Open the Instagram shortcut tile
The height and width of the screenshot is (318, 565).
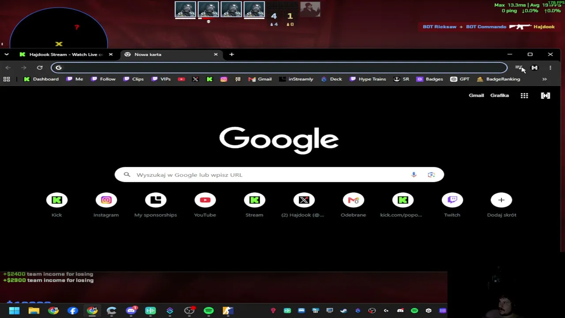106,205
